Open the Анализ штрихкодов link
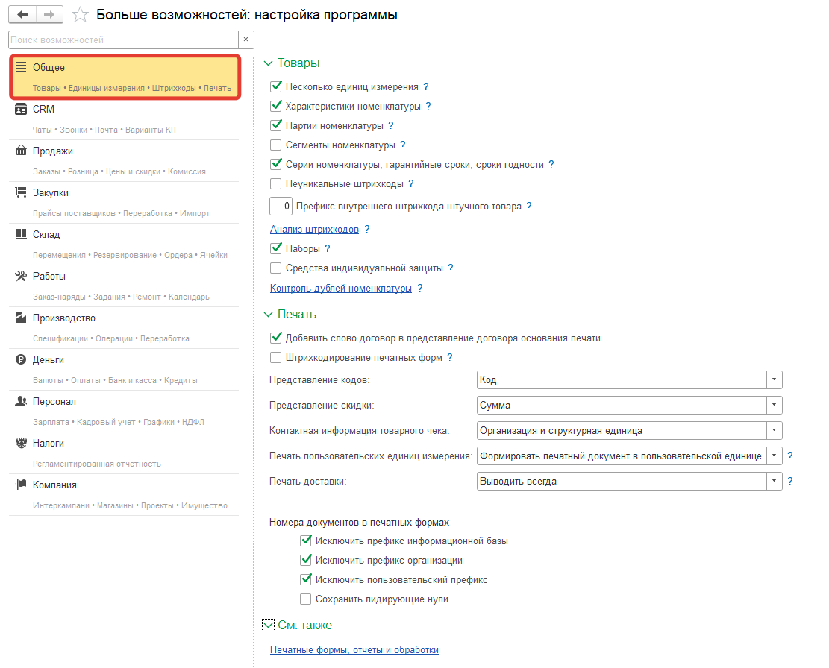 point(314,230)
